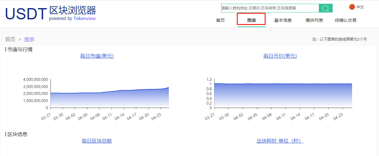Open the 图表 navigation tab
This screenshot has width=379, height=156.
coord(252,20)
